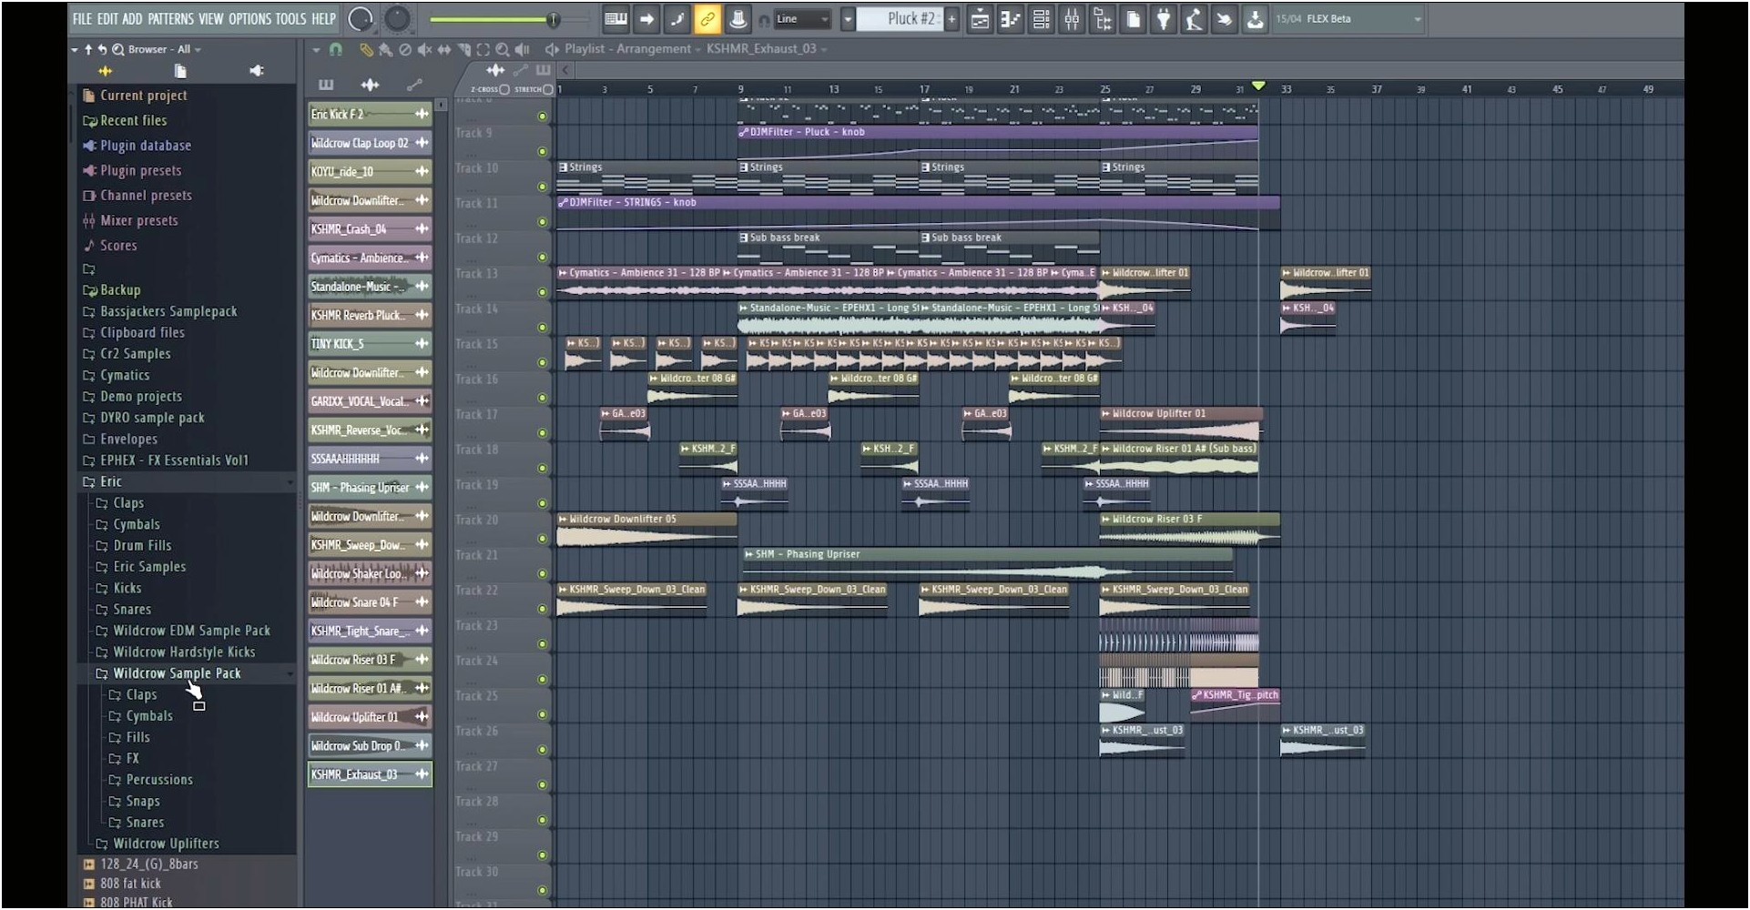Open the playlist view from the top toolbar
1750x910 pixels.
pyautogui.click(x=980, y=19)
